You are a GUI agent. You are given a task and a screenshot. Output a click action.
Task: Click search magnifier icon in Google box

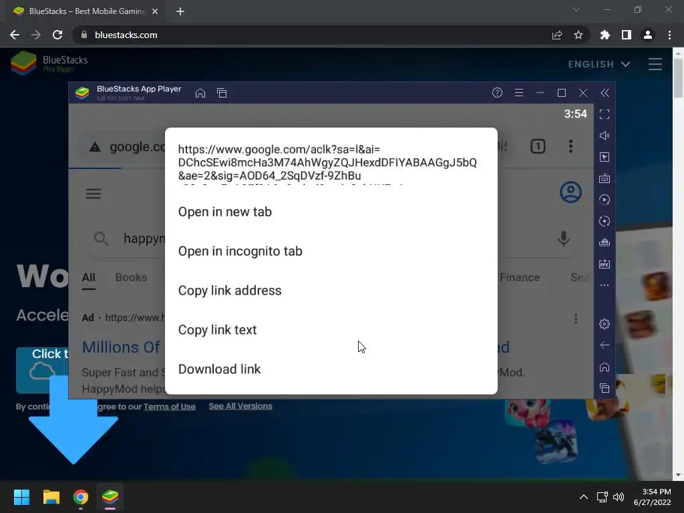click(x=101, y=238)
